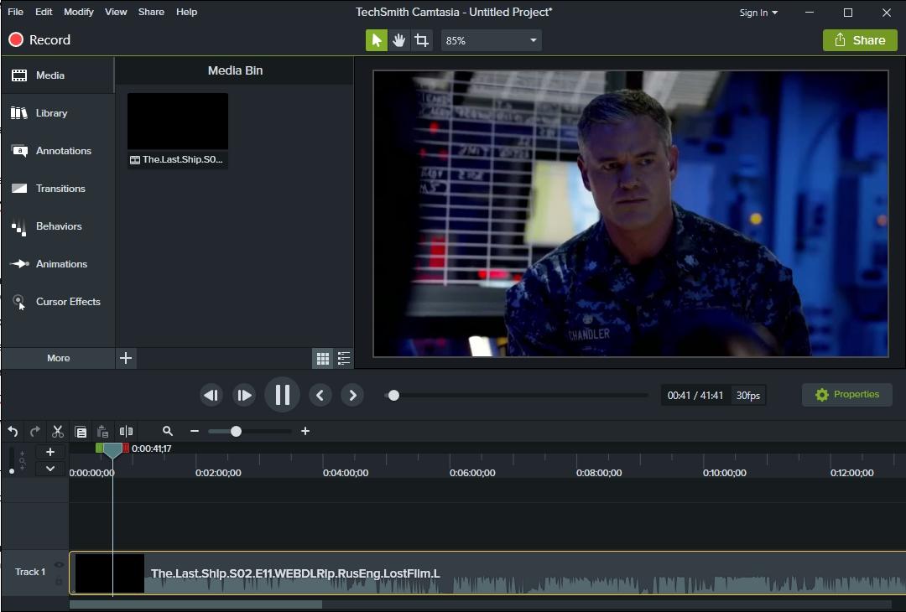Start a new recording with Record
Viewport: 906px width, 612px height.
click(39, 40)
